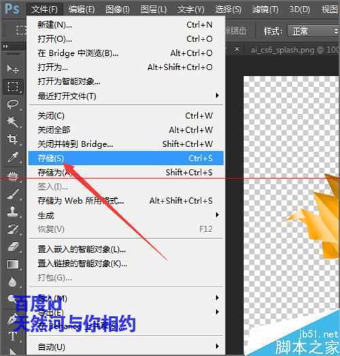Image resolution: width=340 pixels, height=356 pixels.
Task: Select the Lasso tool
Action: click(x=12, y=104)
